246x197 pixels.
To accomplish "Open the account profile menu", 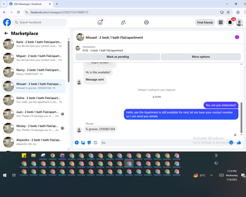I will [240, 23].
